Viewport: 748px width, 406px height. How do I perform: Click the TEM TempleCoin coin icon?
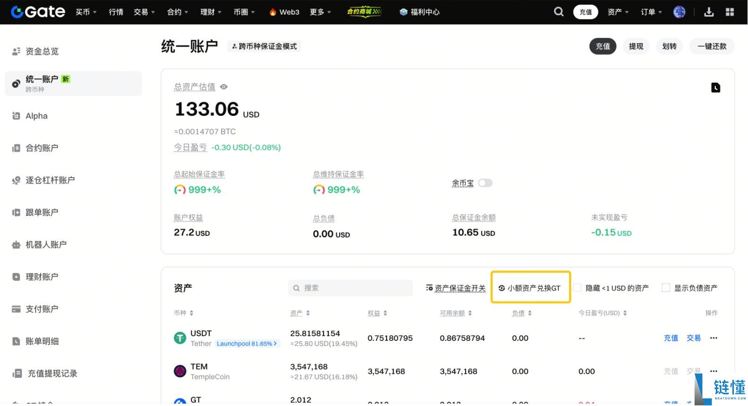180,371
